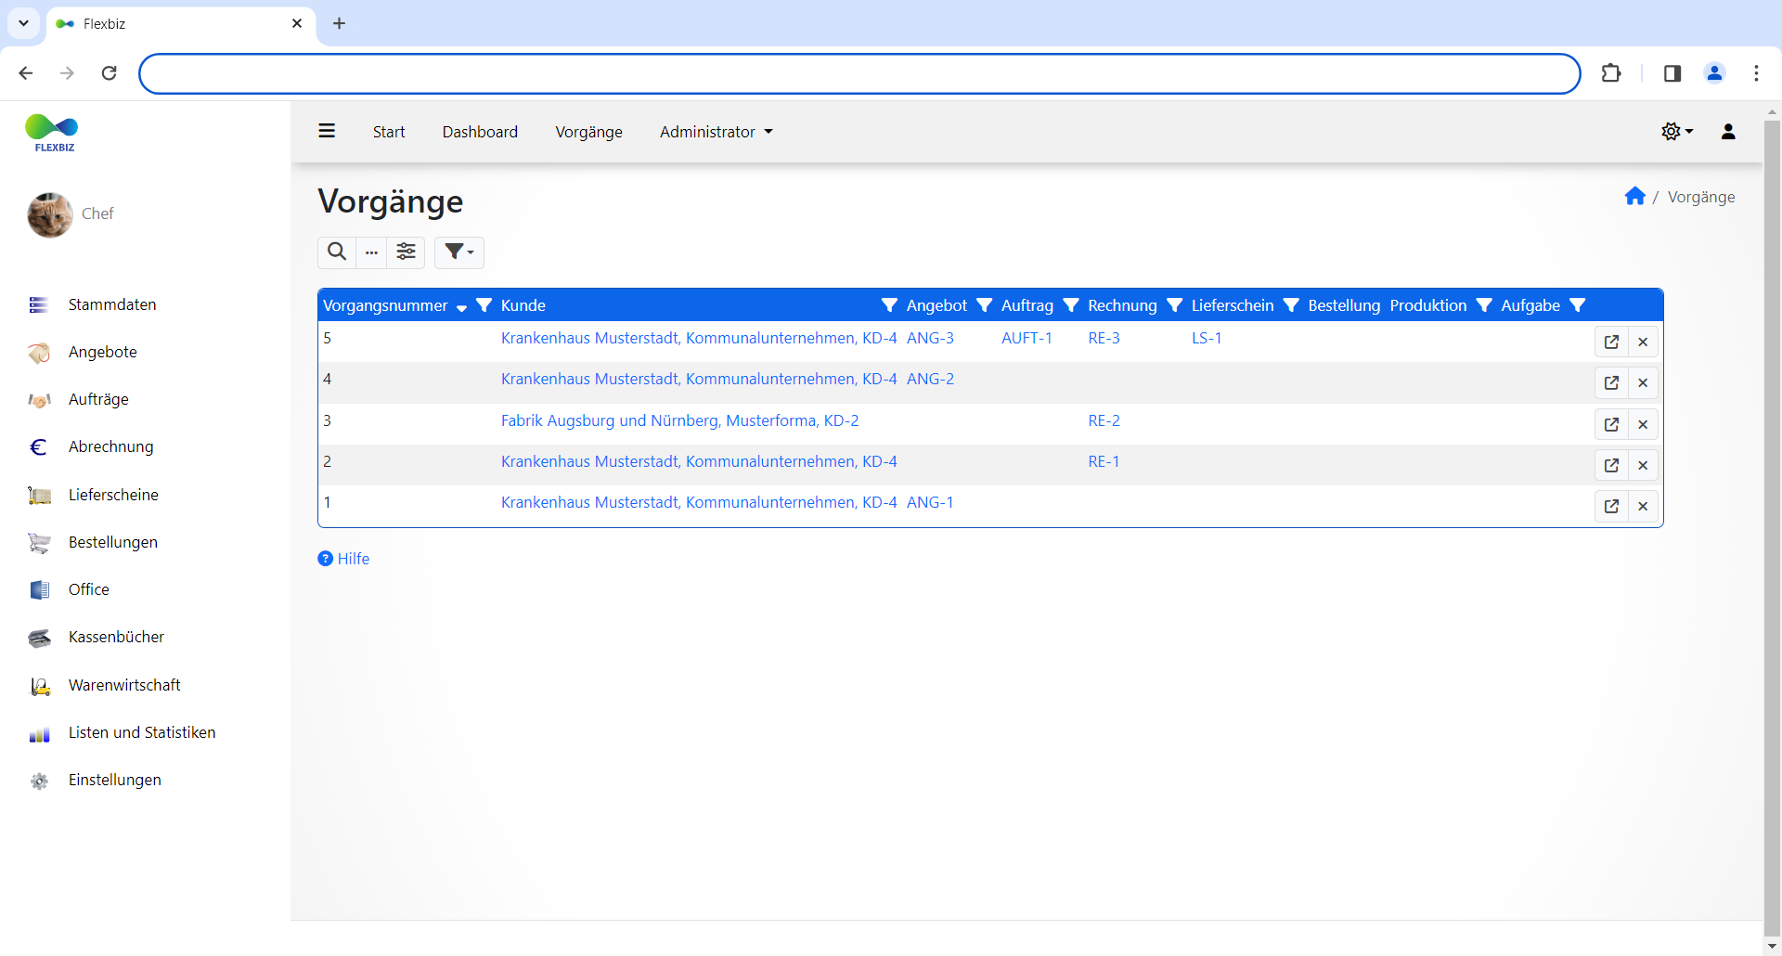This screenshot has height=956, width=1782.
Task: Expand the Administrator dropdown menu
Action: pos(716,132)
